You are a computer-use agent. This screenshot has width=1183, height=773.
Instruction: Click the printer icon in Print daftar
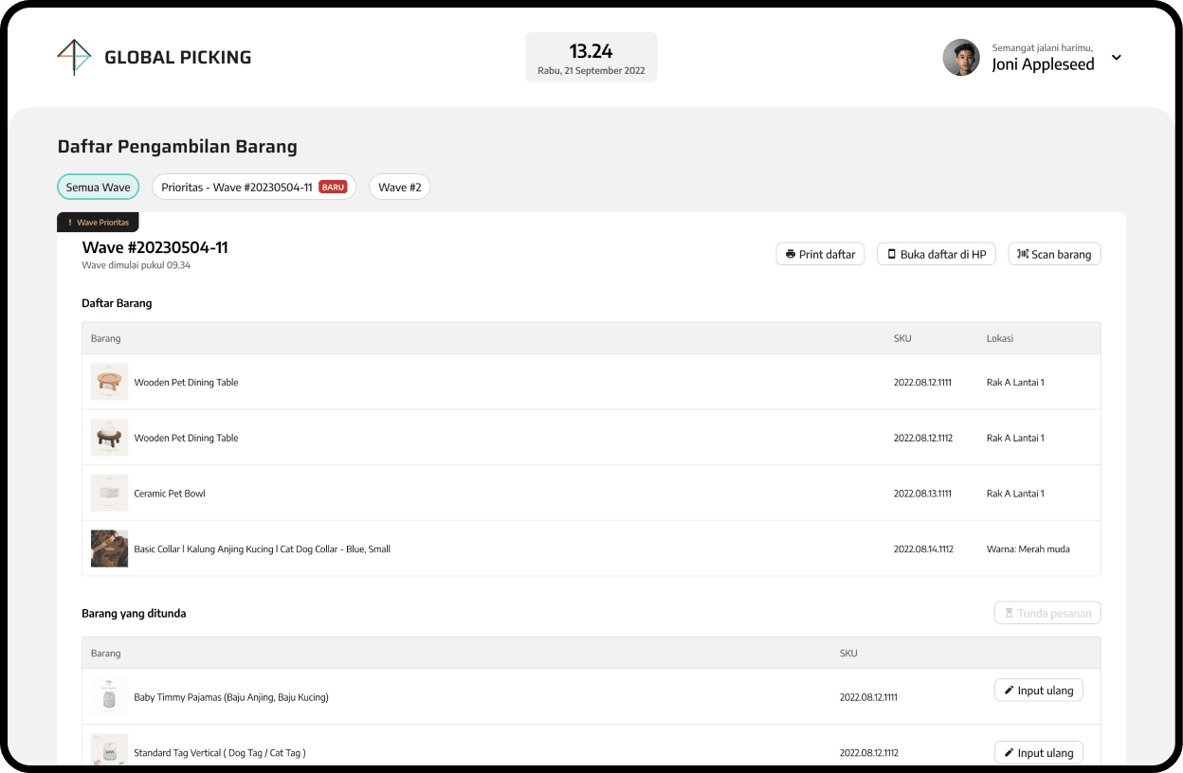[791, 255]
